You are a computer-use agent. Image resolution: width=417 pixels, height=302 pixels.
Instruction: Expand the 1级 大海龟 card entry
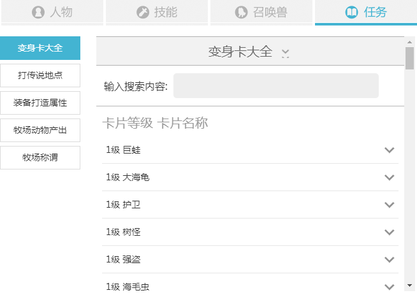[x=390, y=178]
